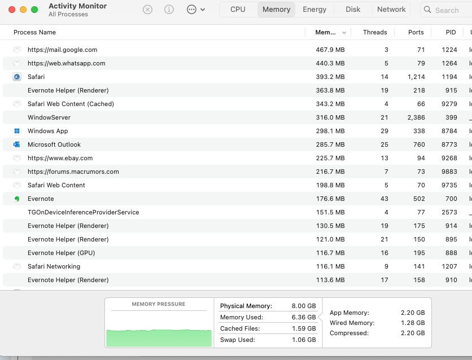This screenshot has width=472, height=360.
Task: Select the Microsoft Outlook process name
Action: (54, 144)
